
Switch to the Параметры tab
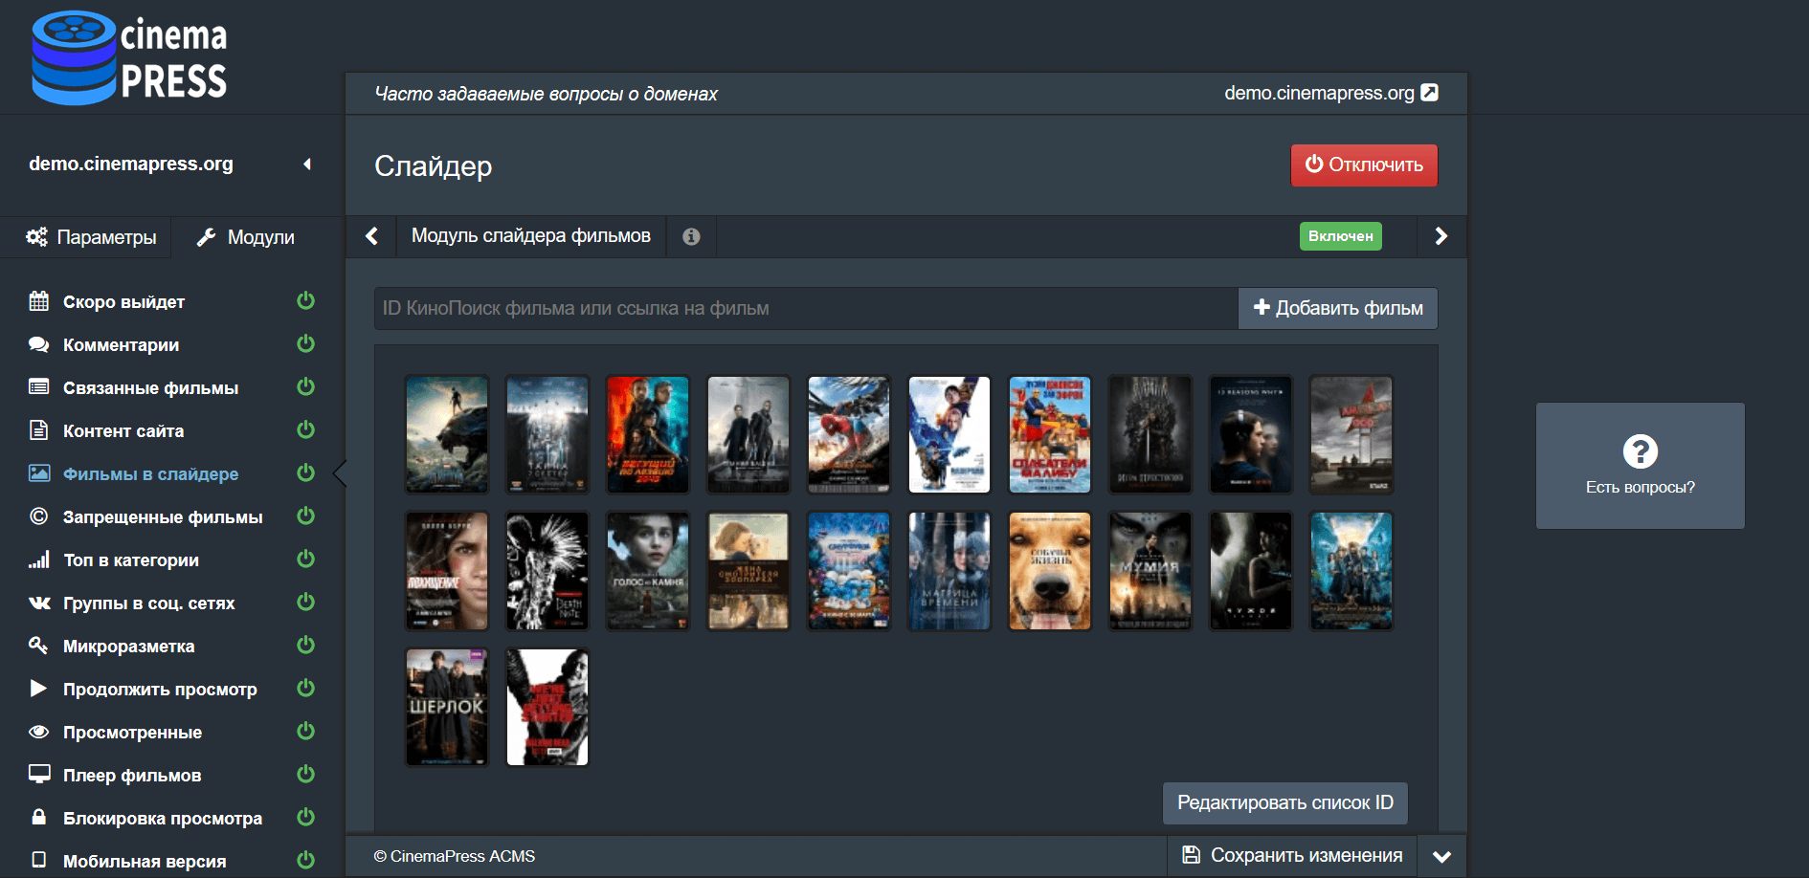[x=91, y=237]
